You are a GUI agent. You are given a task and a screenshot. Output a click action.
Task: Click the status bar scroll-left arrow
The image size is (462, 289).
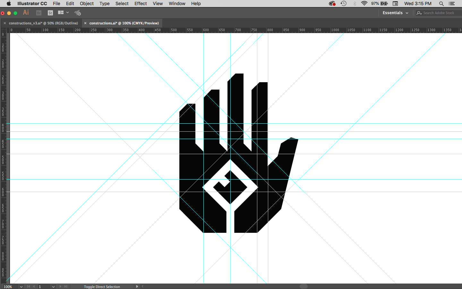tap(143, 286)
